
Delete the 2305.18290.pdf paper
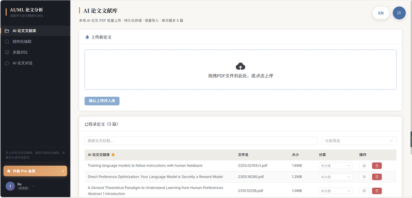[x=377, y=177]
